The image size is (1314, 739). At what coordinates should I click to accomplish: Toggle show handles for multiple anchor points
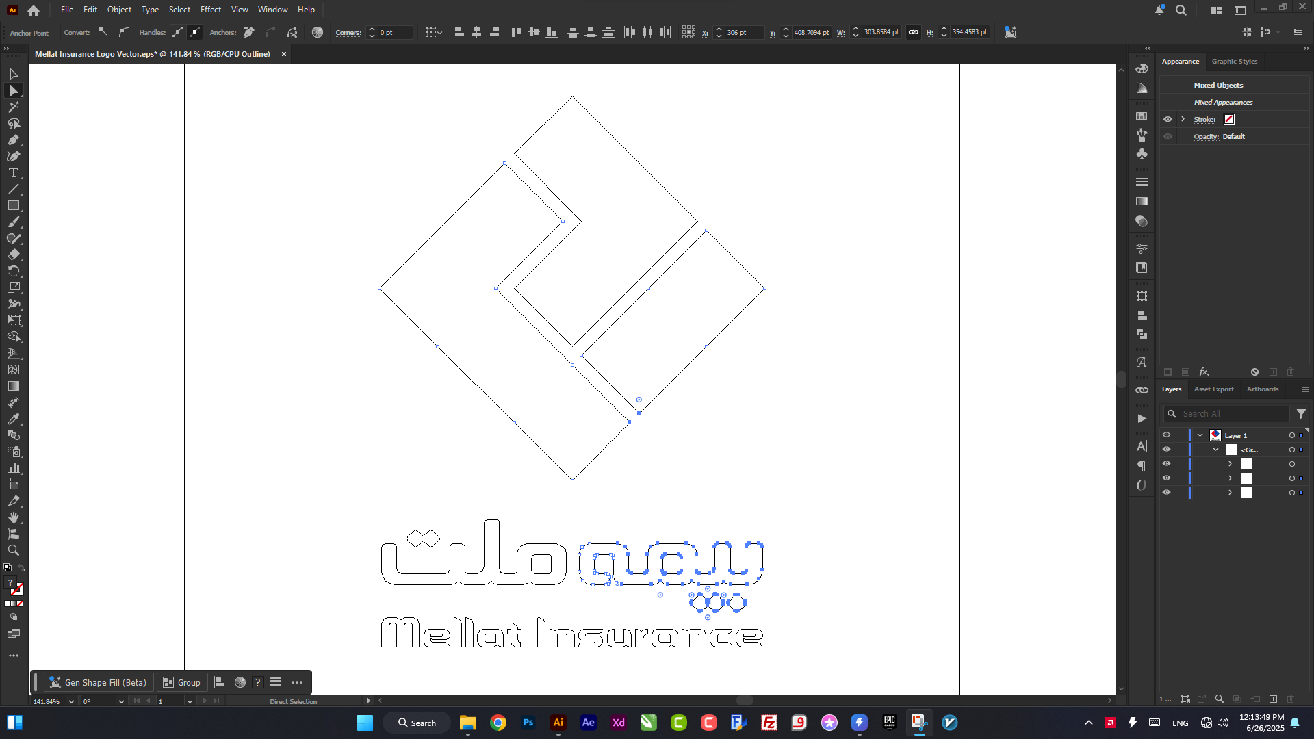pyautogui.click(x=178, y=32)
